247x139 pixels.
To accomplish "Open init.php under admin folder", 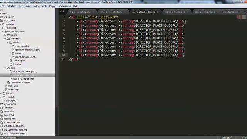I will [19, 53].
